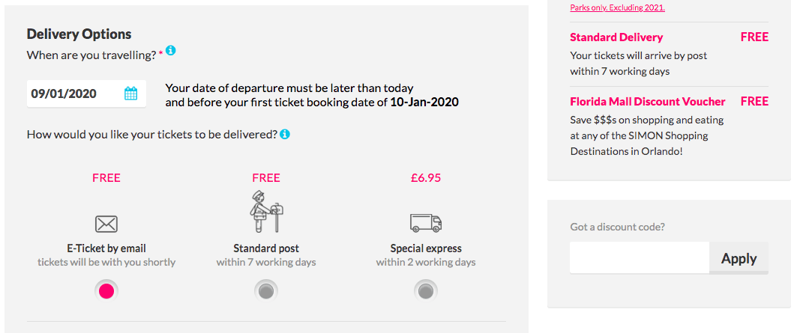Click the E-Ticket by email label

(x=106, y=248)
